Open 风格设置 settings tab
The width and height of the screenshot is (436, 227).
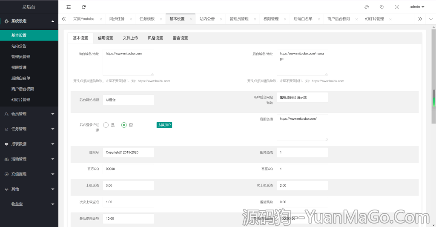[155, 38]
